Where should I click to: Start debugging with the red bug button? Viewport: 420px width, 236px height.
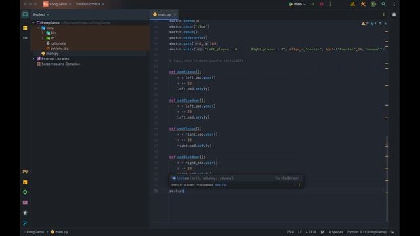click(322, 4)
